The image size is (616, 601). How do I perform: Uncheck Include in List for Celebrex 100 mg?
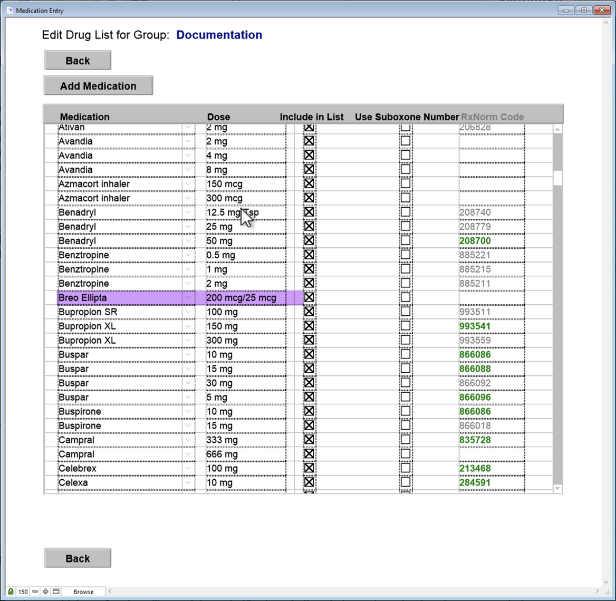pos(309,468)
